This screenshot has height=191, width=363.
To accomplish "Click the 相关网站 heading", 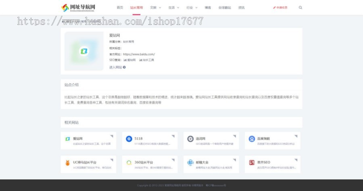I will pyautogui.click(x=71, y=122).
